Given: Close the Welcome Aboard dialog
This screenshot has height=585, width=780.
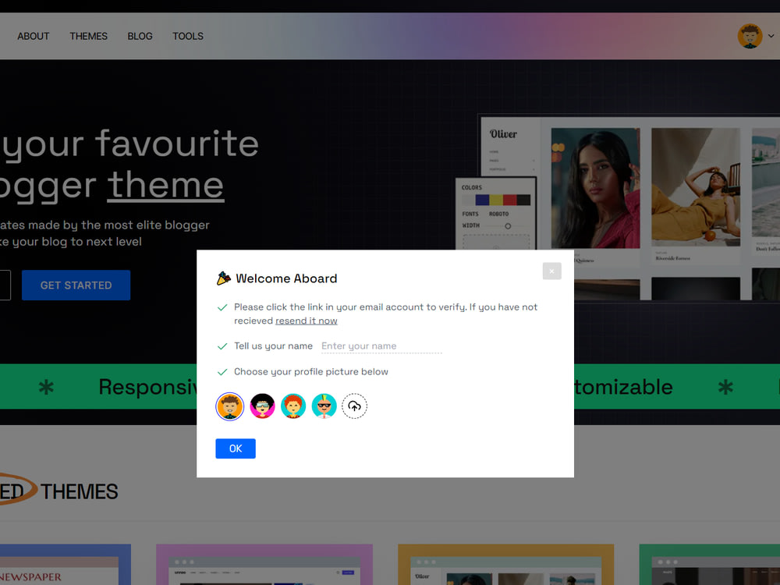Looking at the screenshot, I should coord(551,271).
